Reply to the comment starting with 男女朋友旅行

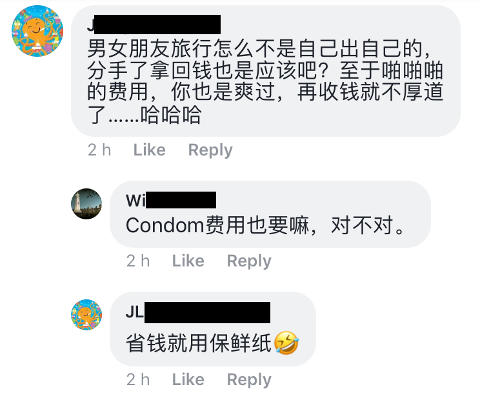click(210, 150)
